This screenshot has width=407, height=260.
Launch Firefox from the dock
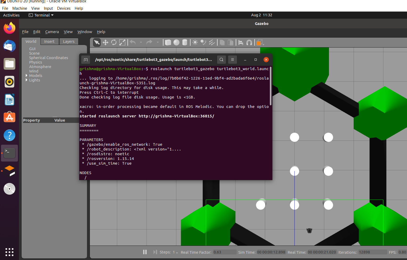9,28
